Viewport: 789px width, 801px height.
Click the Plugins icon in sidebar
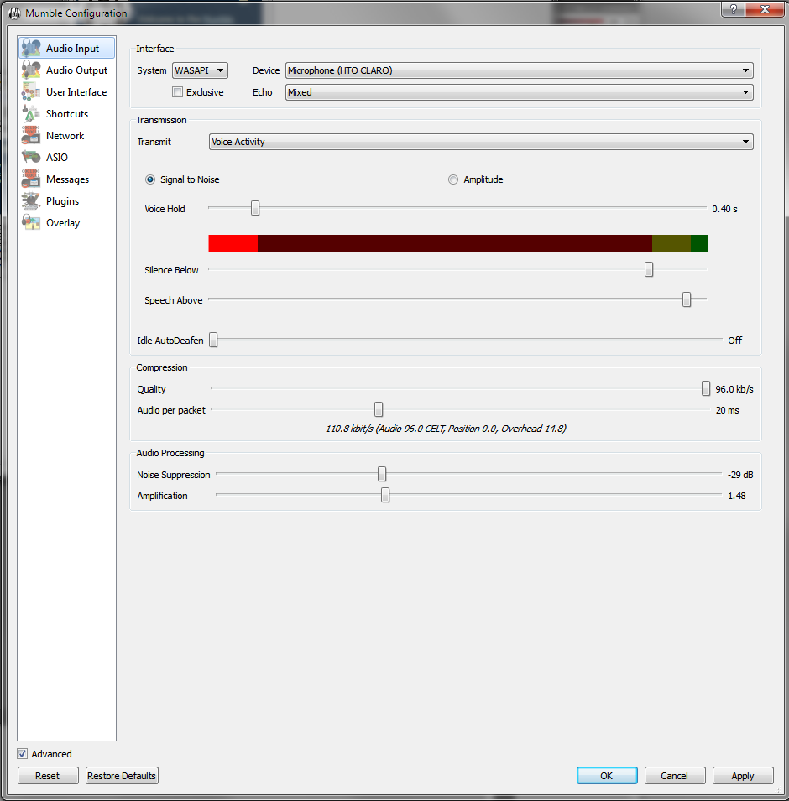click(31, 200)
